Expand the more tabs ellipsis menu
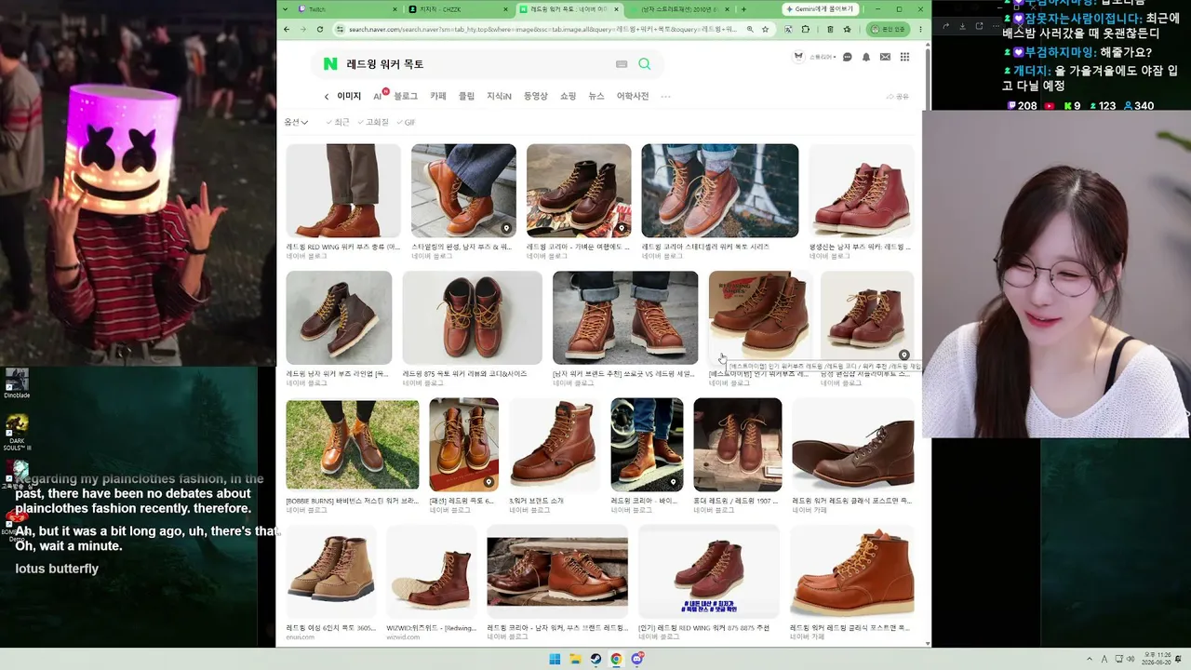Image resolution: width=1191 pixels, height=670 pixels. [x=665, y=97]
